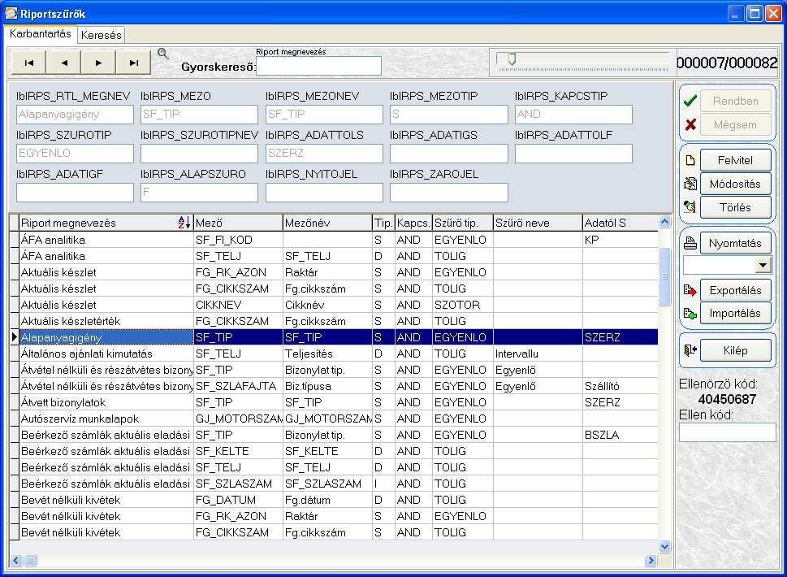Click the delete icon beside Törlés
Viewport: 787px width, 577px height.
coord(690,206)
